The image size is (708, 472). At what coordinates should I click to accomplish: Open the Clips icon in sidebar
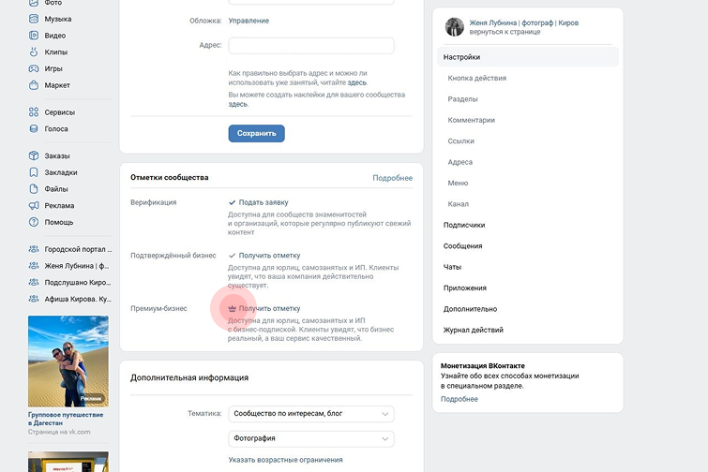point(34,52)
